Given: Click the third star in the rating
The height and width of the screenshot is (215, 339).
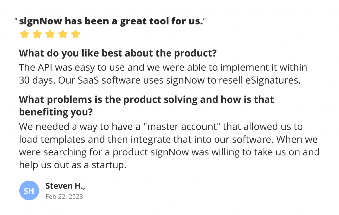Looking at the screenshot, I should coord(50,34).
